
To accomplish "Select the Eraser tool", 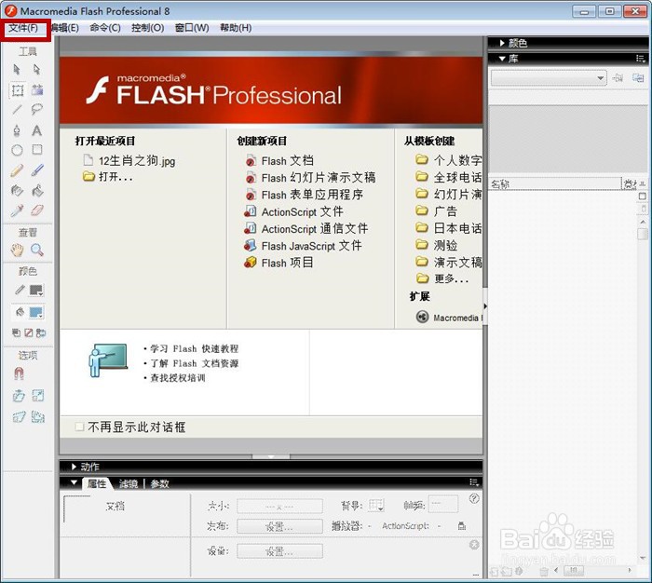I will (x=37, y=210).
